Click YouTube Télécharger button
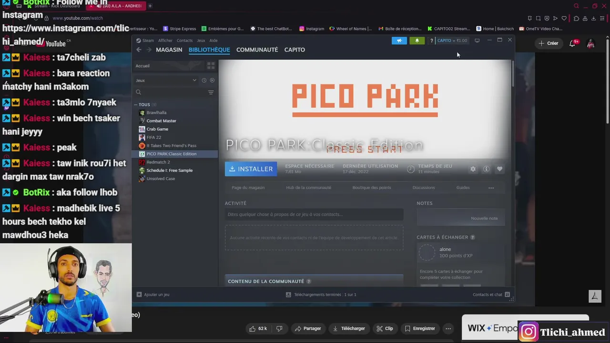 [349, 328]
